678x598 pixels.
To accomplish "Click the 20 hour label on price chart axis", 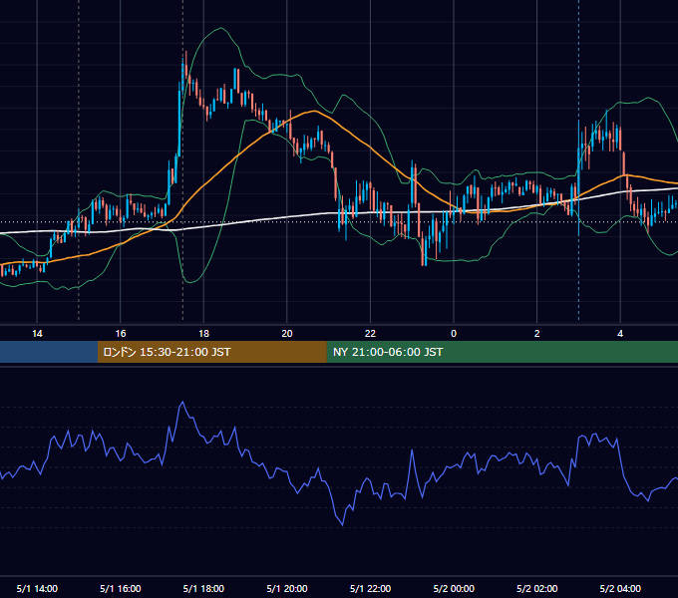I will [287, 334].
